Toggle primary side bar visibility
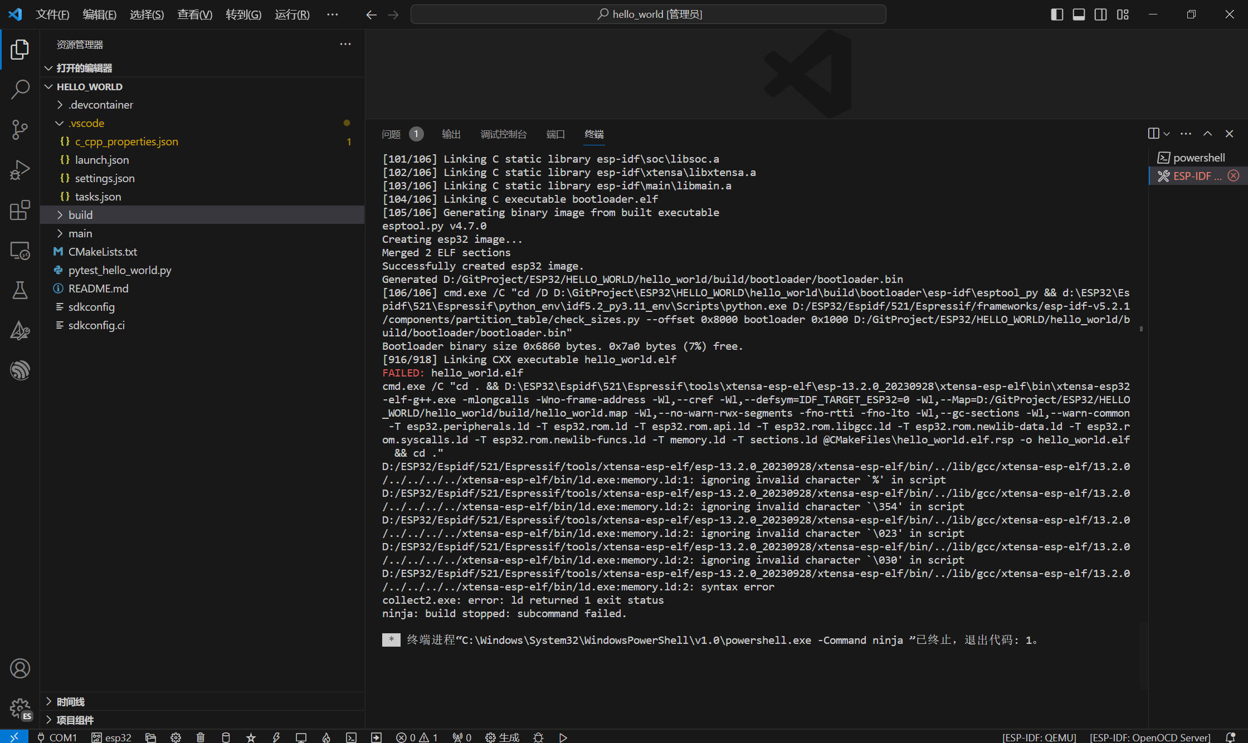The width and height of the screenshot is (1248, 743). [x=1057, y=14]
